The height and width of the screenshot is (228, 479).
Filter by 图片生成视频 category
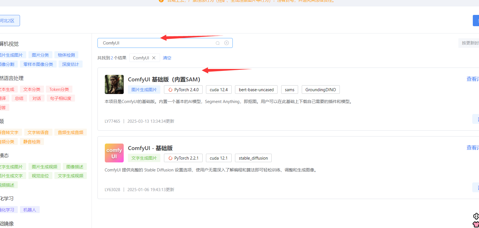[x=45, y=167]
